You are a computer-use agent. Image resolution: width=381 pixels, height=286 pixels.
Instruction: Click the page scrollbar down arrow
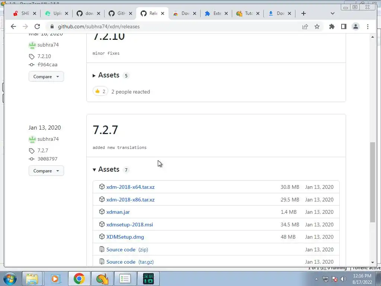pyautogui.click(x=372, y=263)
